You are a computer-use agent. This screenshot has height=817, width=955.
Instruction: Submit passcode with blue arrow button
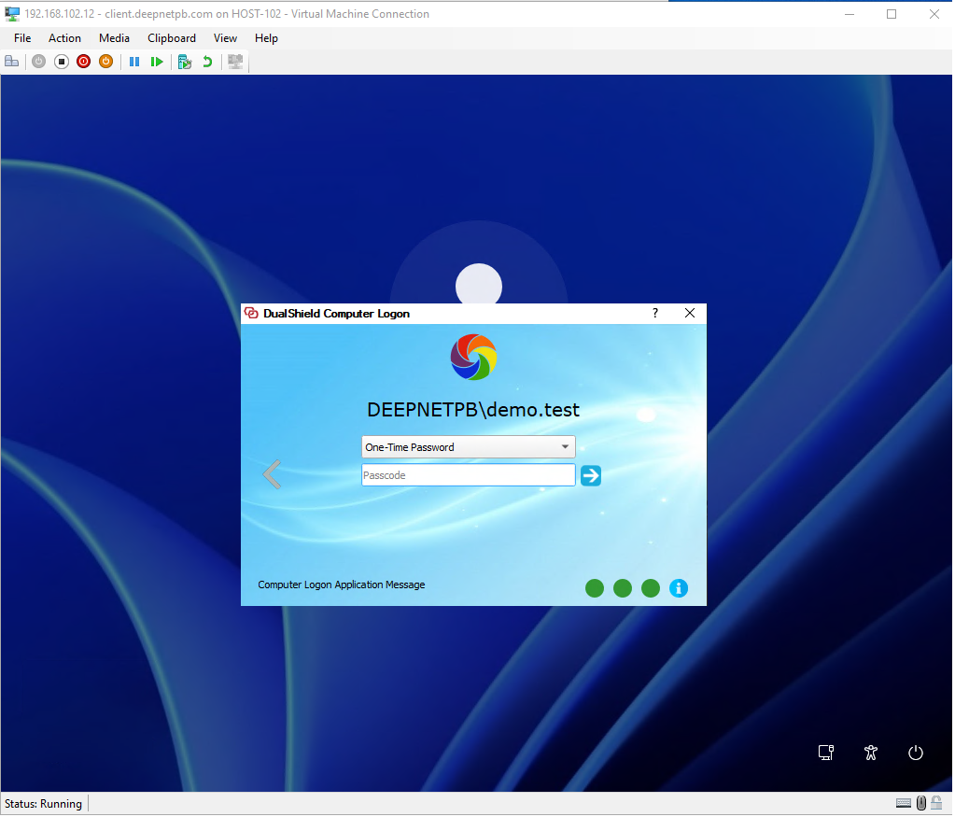pyautogui.click(x=590, y=475)
